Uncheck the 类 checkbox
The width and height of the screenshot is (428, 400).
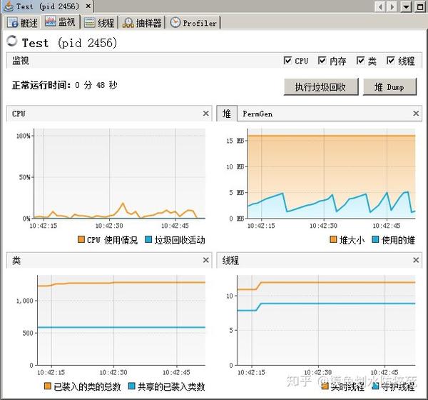pos(360,60)
